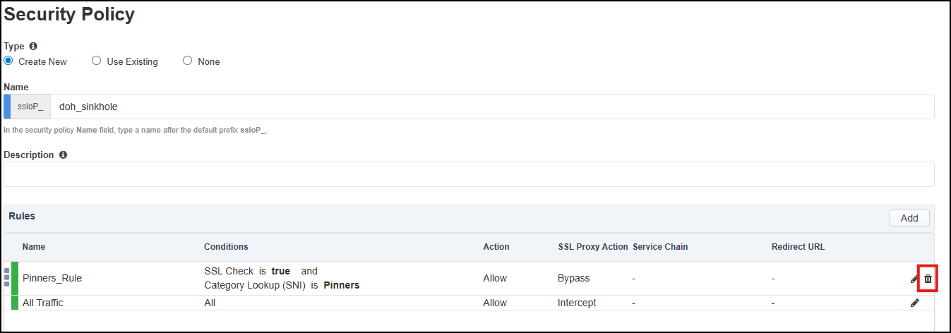Viewport: 951px width, 333px height.
Task: Click the green status bar of All Traffic
Action: pos(14,303)
